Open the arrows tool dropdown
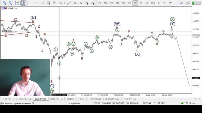 pyautogui.click(x=64, y=3)
